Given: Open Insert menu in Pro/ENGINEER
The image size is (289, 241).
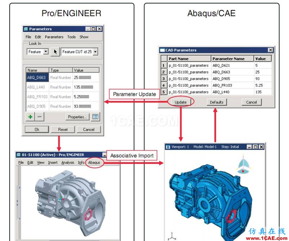Looking at the screenshot, I should [x=53, y=163].
